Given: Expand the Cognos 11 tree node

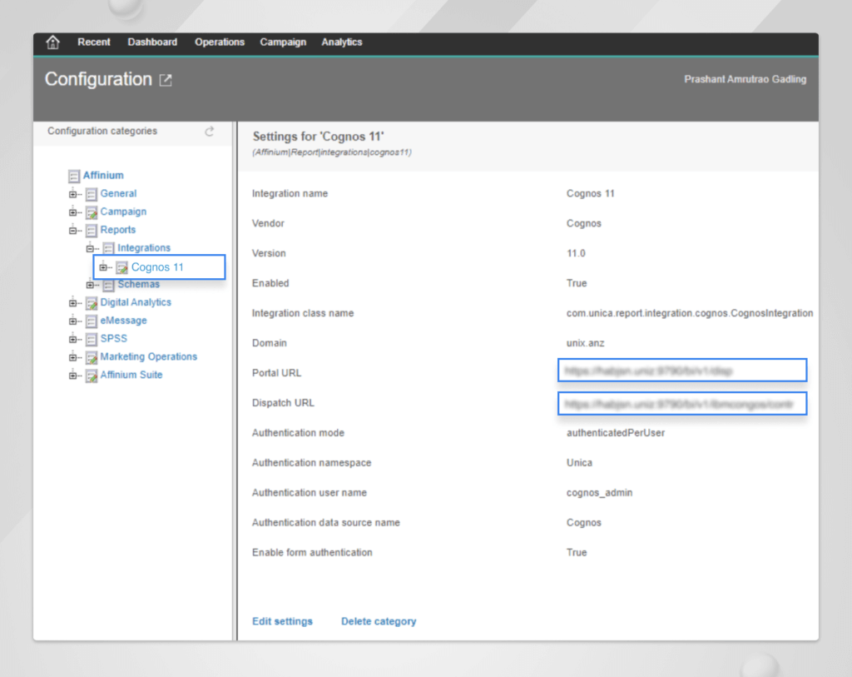Looking at the screenshot, I should (104, 266).
